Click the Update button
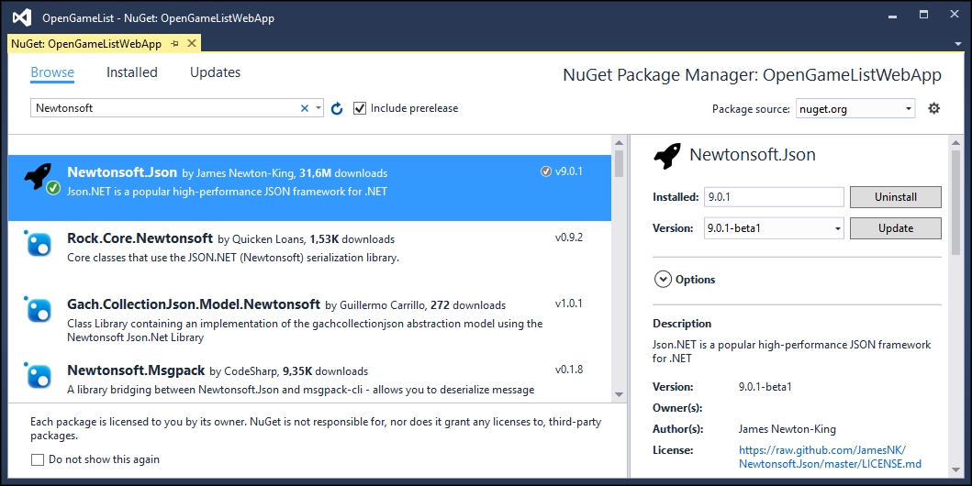The height and width of the screenshot is (486, 972). 895,227
